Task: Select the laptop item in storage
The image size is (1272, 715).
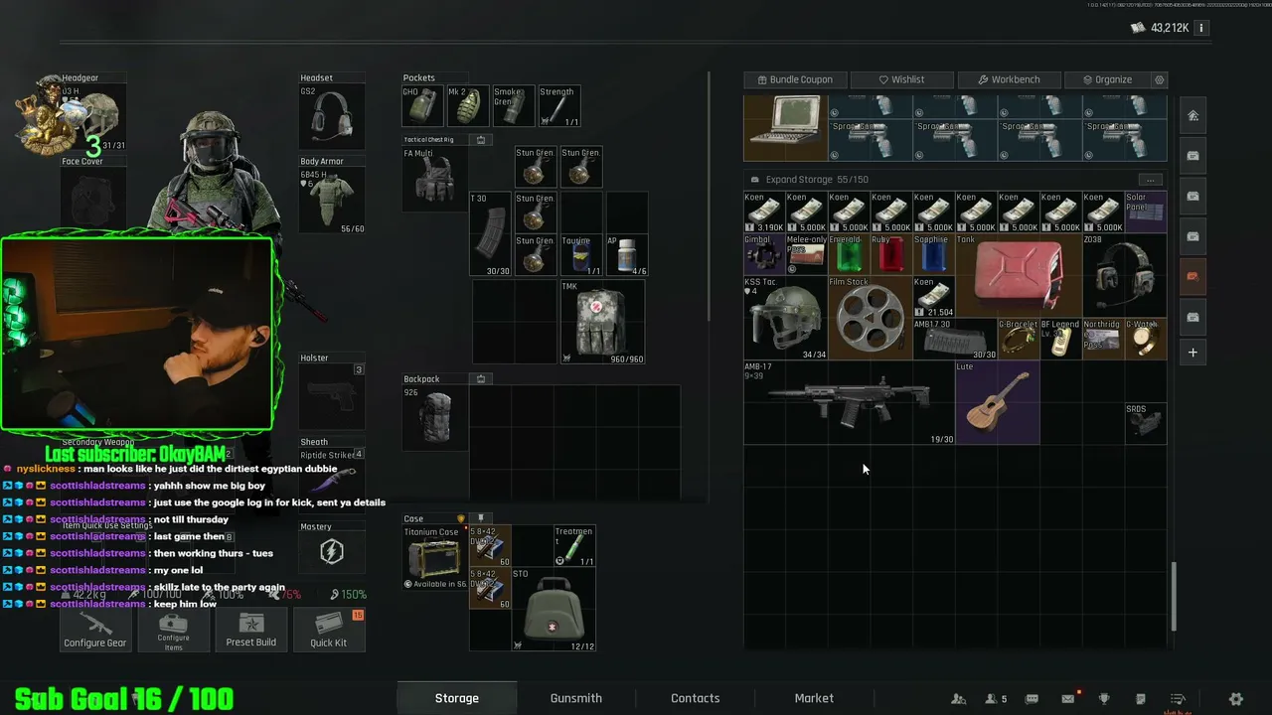Action: (785, 127)
